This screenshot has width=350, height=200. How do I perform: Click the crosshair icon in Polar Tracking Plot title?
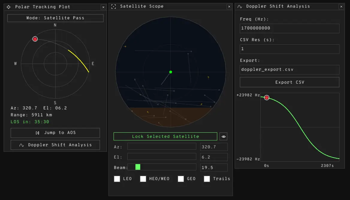point(9,7)
